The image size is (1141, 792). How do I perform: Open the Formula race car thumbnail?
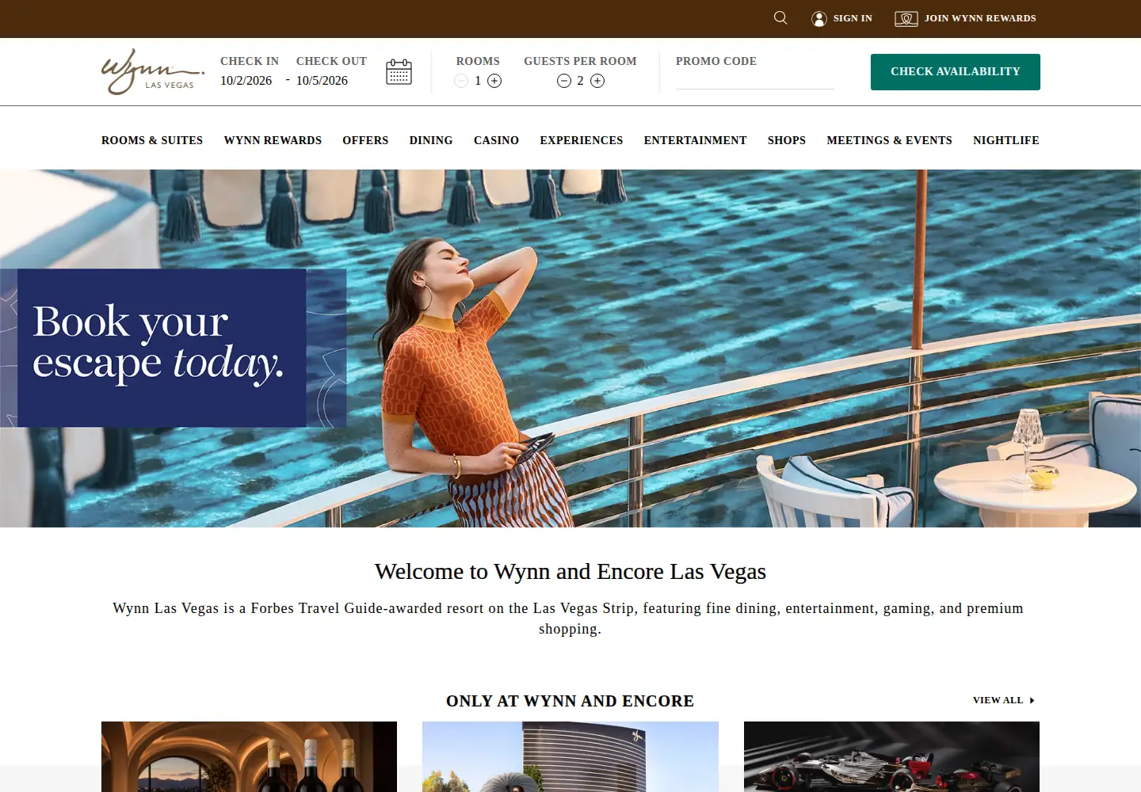coord(891,756)
